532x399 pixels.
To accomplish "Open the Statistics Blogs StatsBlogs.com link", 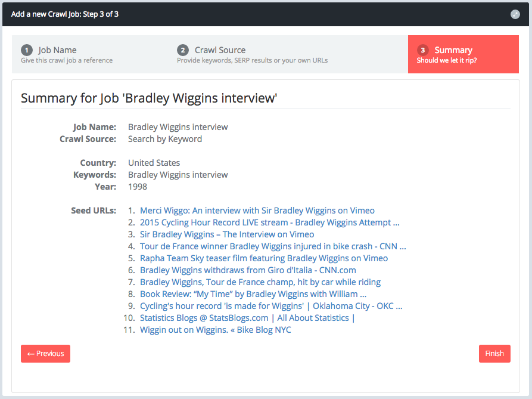I will [x=247, y=318].
